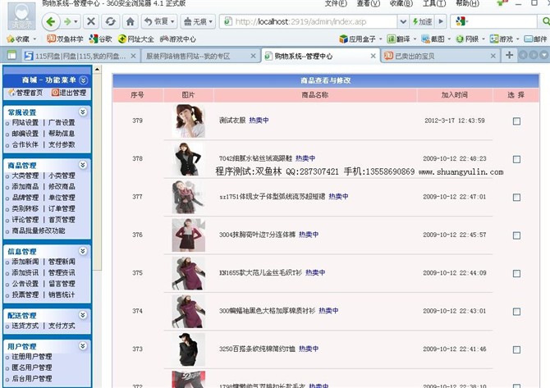The height and width of the screenshot is (388, 550).
Task: Click the product thumbnail for item 376
Action: [189, 235]
